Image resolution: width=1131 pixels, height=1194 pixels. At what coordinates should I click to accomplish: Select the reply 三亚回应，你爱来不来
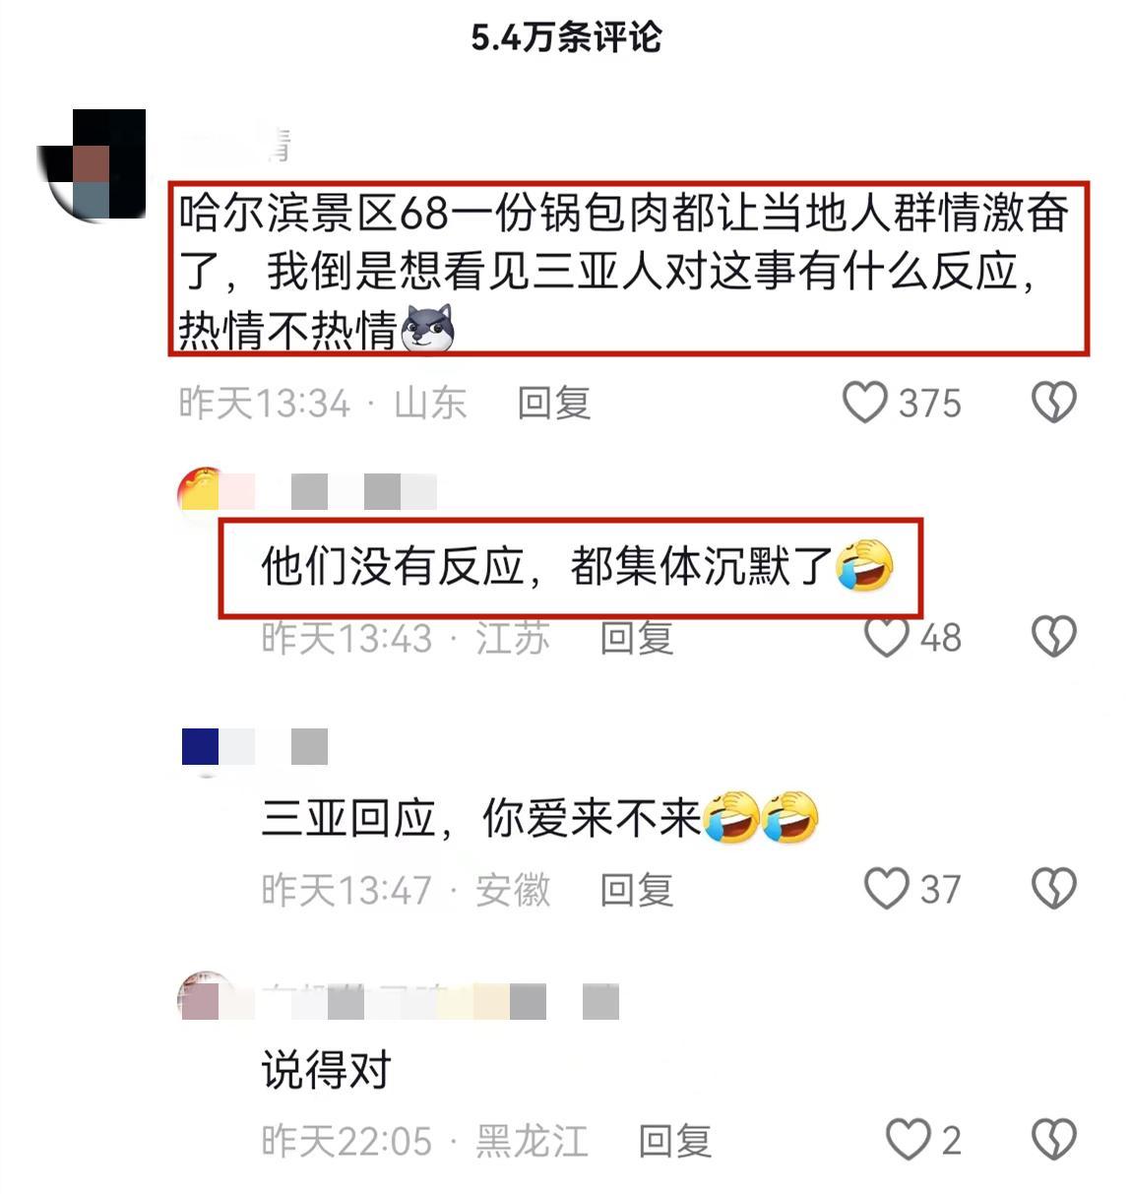tap(539, 818)
